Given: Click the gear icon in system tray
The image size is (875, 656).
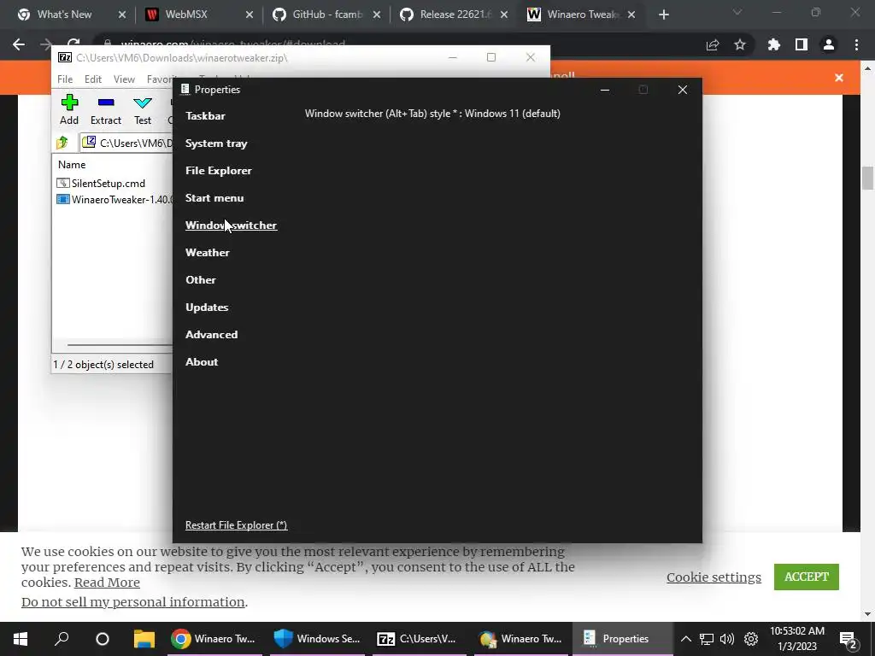Looking at the screenshot, I should [751, 639].
